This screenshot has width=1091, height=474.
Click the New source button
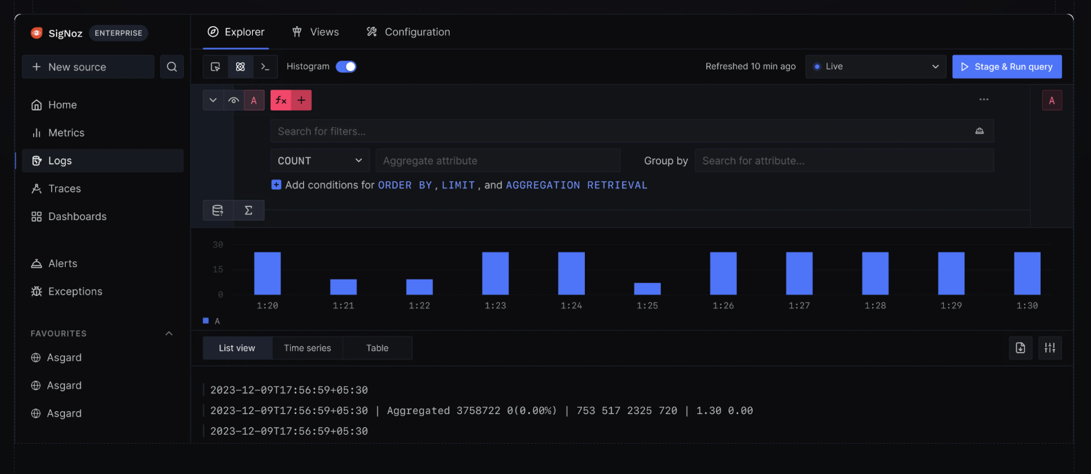88,67
